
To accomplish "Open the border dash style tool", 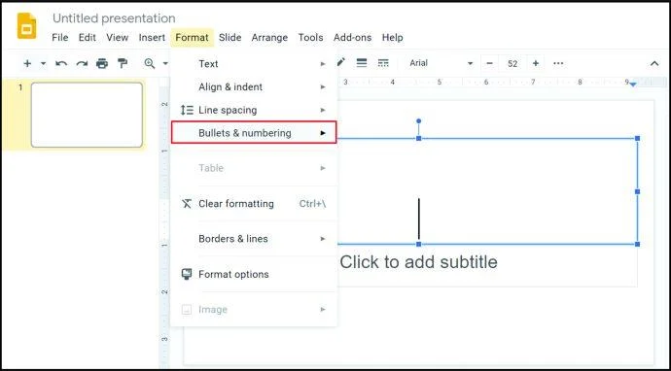I will (x=383, y=63).
